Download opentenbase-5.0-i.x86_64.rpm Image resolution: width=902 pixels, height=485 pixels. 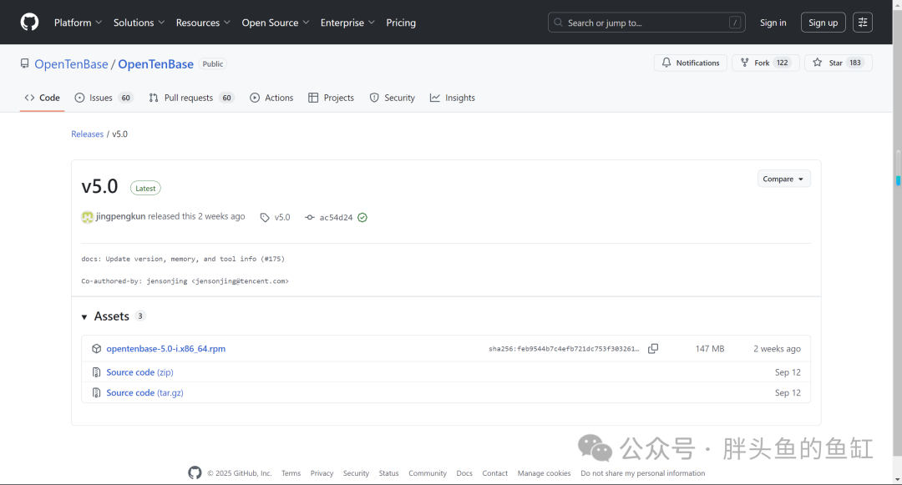[165, 349]
